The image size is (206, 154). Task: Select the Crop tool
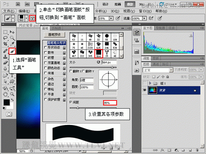pyautogui.click(x=5, y=44)
